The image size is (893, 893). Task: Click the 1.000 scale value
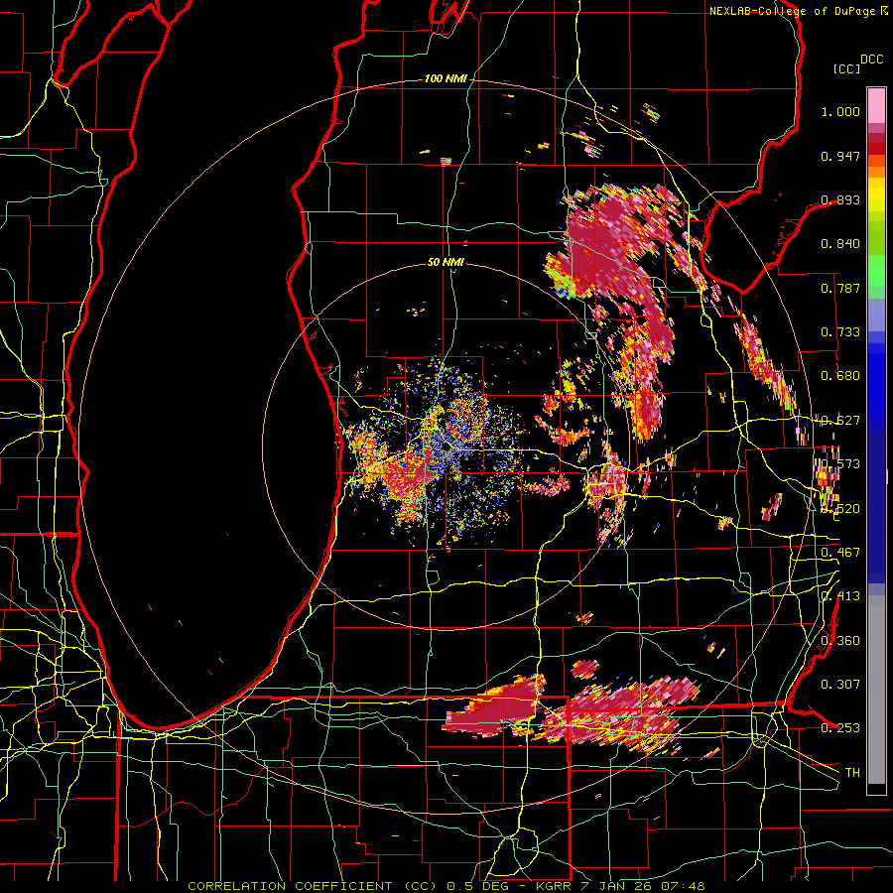coord(840,111)
